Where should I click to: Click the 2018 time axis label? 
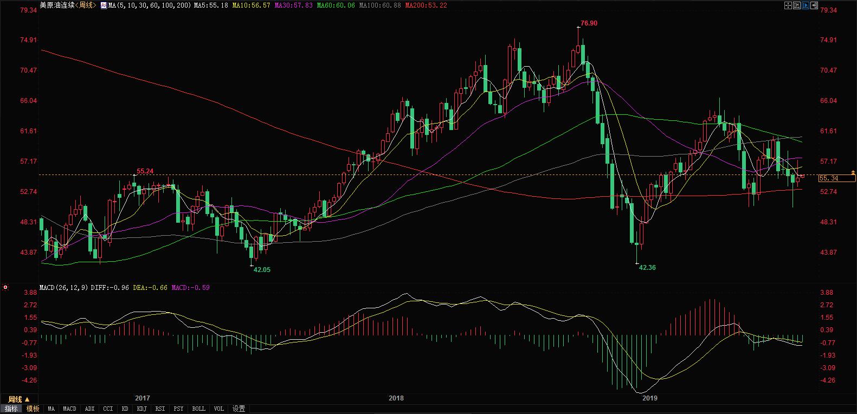396,398
